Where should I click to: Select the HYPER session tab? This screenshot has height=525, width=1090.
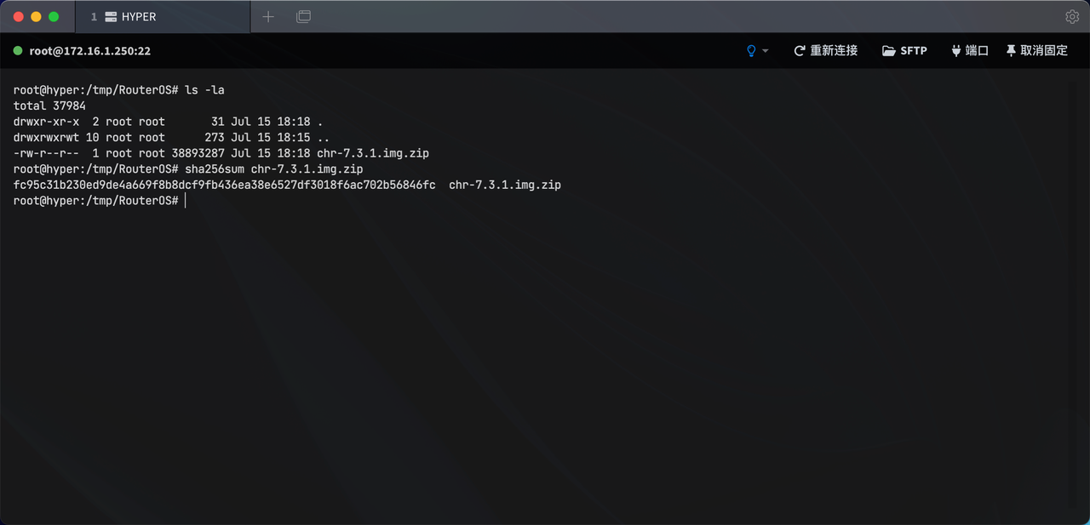click(163, 16)
